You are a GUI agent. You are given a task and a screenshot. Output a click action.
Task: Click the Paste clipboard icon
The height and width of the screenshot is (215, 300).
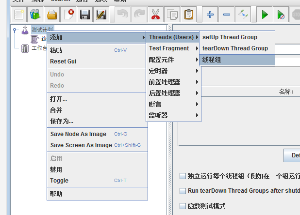[x=189, y=15]
